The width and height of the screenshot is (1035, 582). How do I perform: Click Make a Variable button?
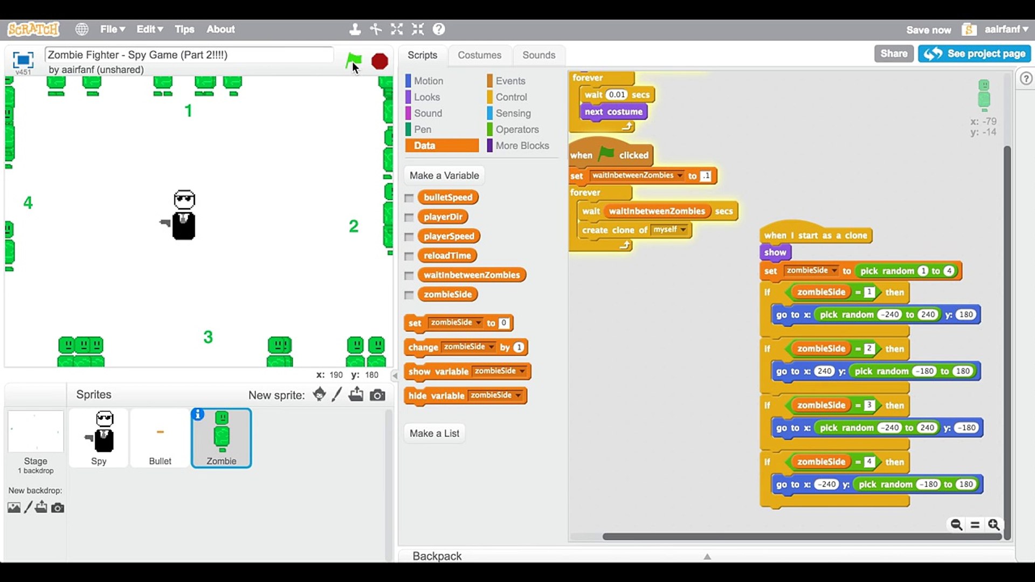(x=444, y=175)
